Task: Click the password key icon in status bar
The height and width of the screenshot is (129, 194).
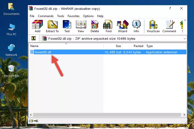Action: [36, 121]
